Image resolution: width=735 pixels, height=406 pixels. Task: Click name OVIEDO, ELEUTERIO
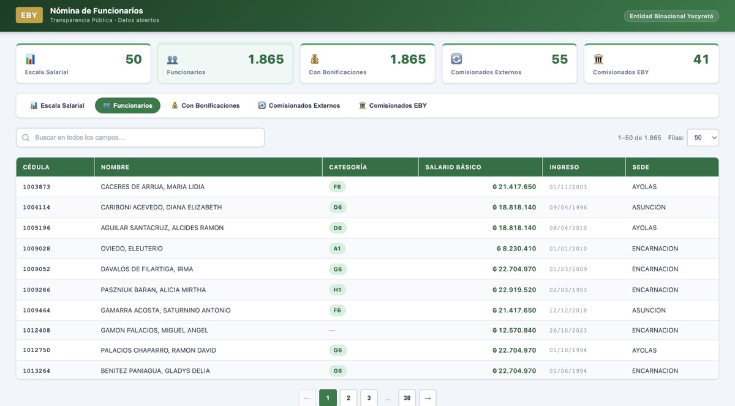(132, 249)
